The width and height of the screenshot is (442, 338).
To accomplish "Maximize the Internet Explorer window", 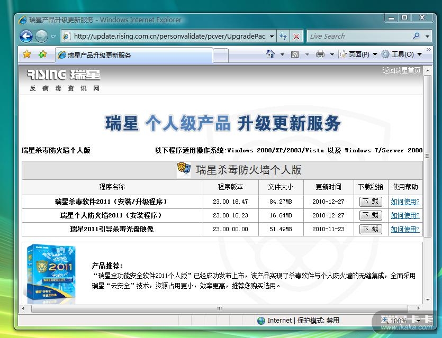I will pos(404,18).
